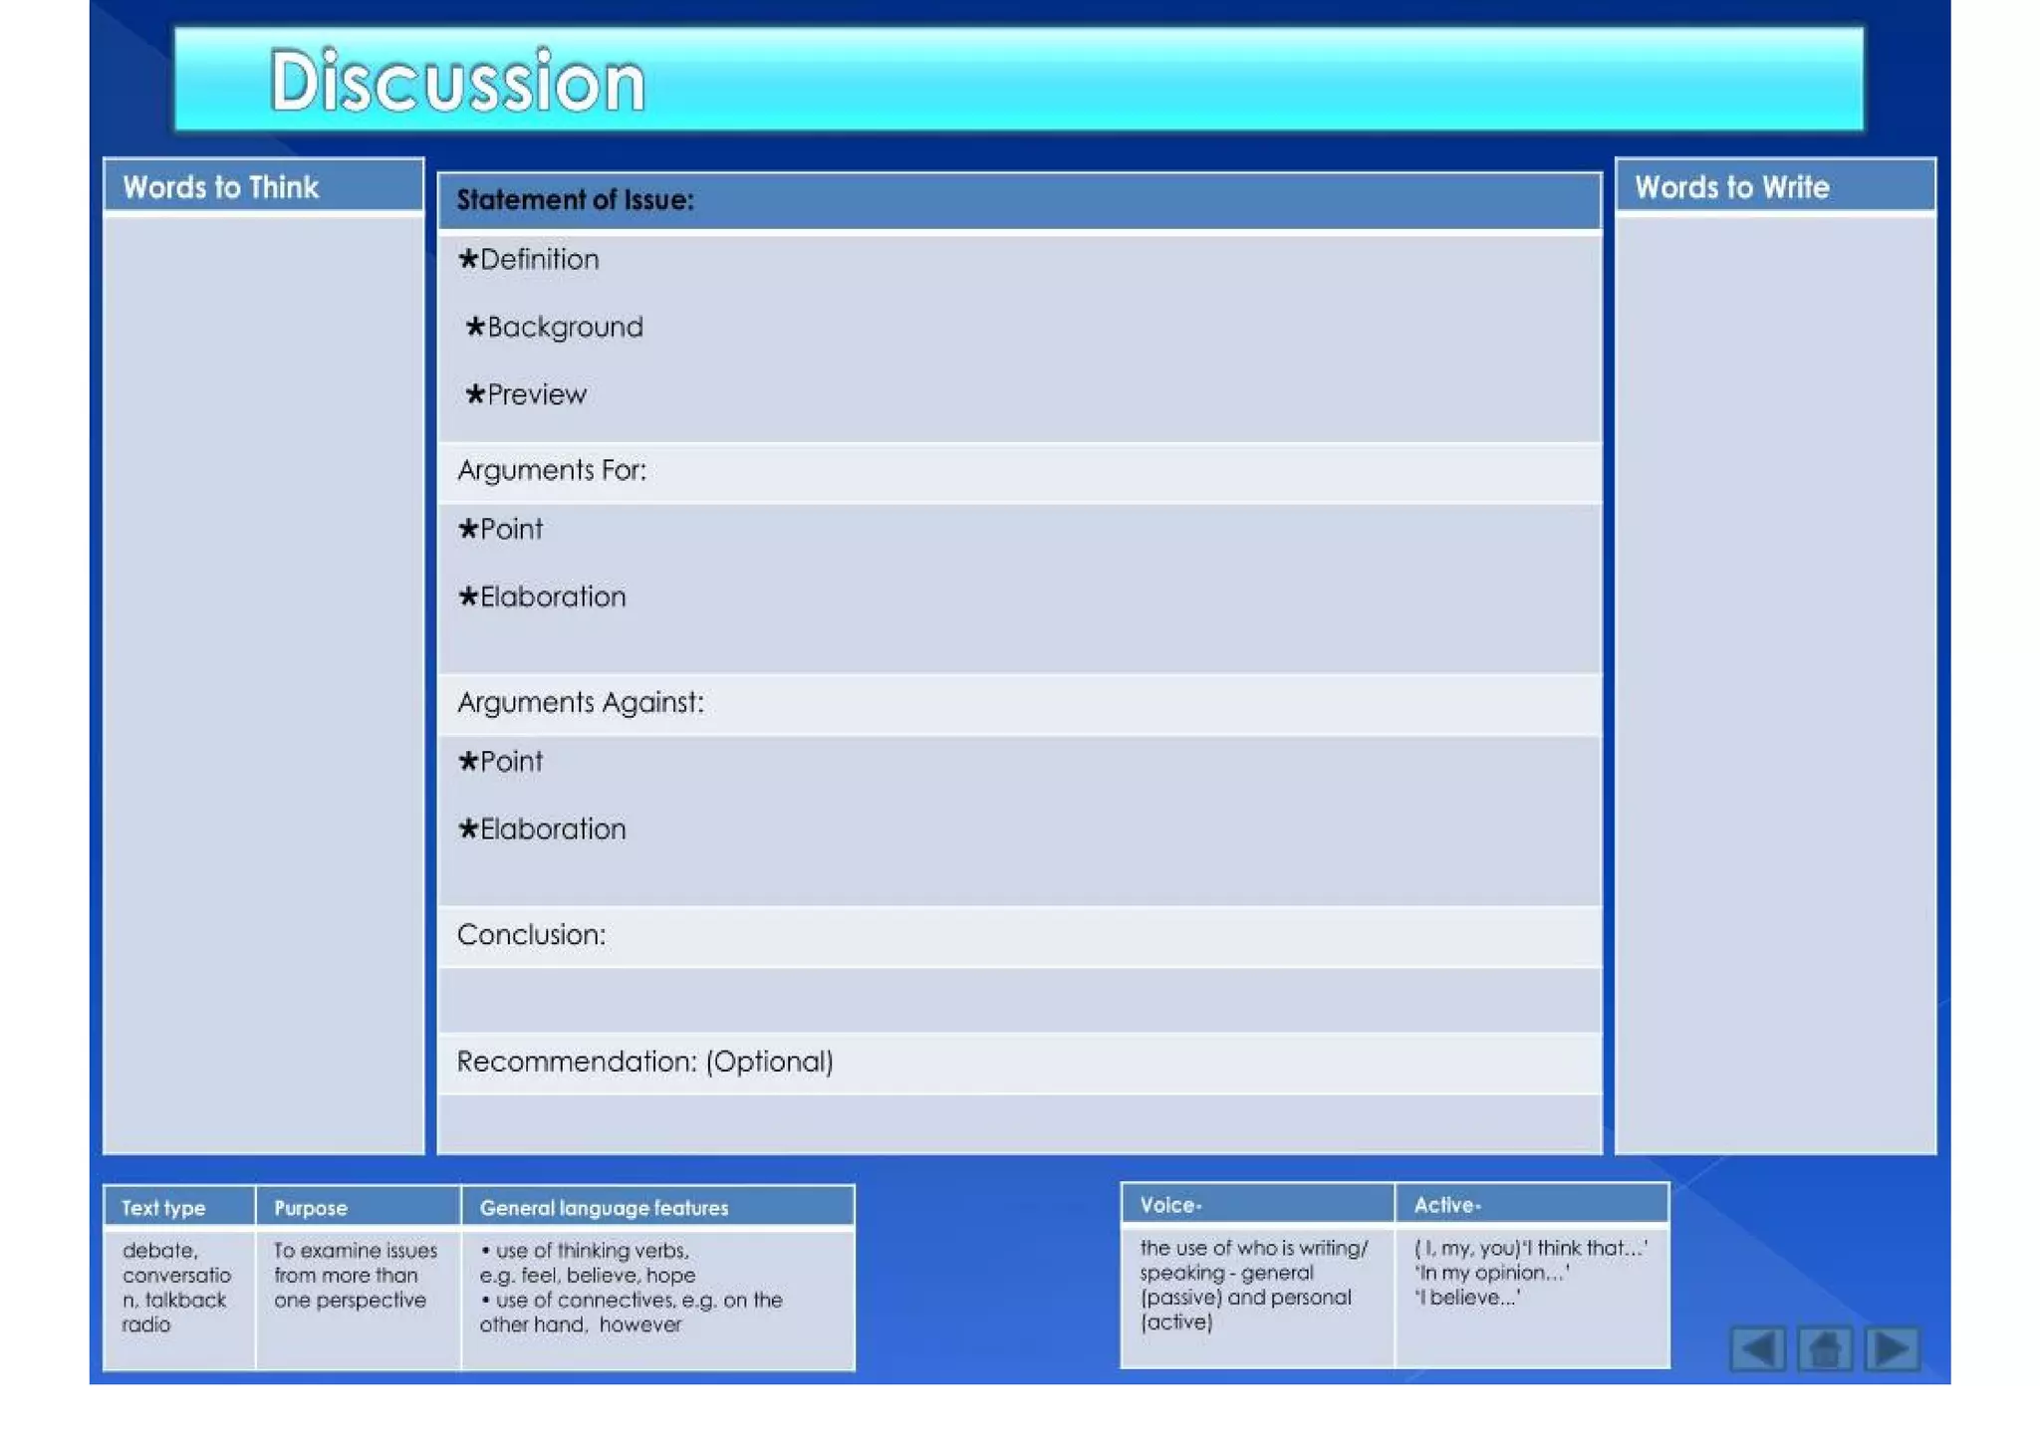This screenshot has height=1441, width=2040.
Task: Click the next slide arrow button
Action: (x=1893, y=1349)
